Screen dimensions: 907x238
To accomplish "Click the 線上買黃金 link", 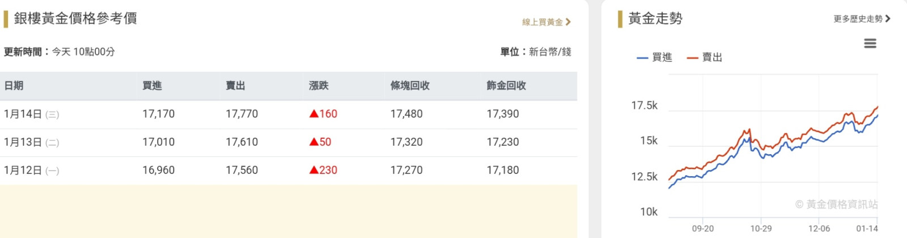I will point(542,22).
